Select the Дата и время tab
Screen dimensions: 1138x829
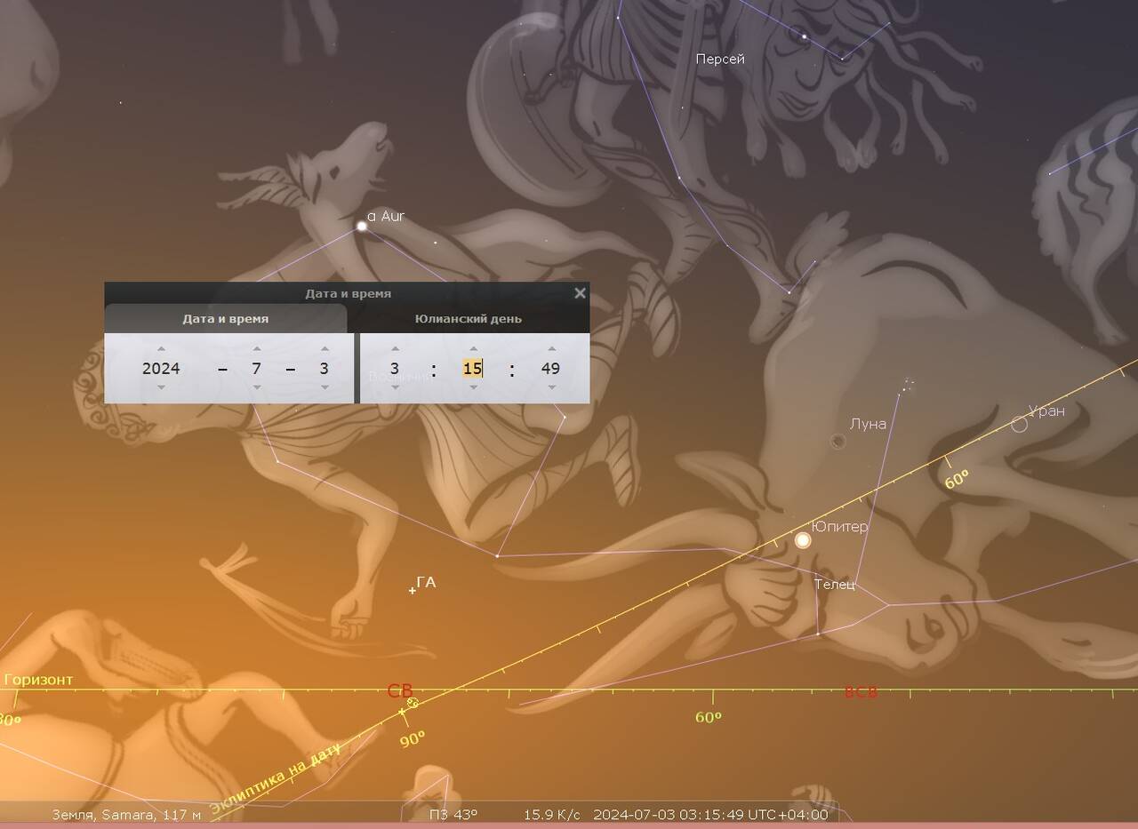click(x=226, y=318)
